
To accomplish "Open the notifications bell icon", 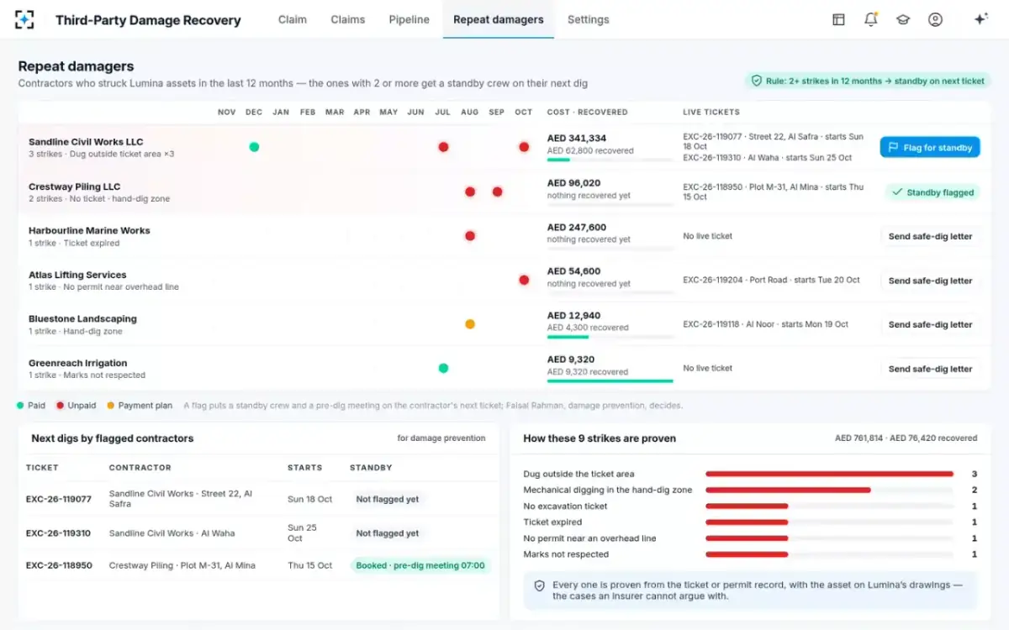I will tap(870, 19).
